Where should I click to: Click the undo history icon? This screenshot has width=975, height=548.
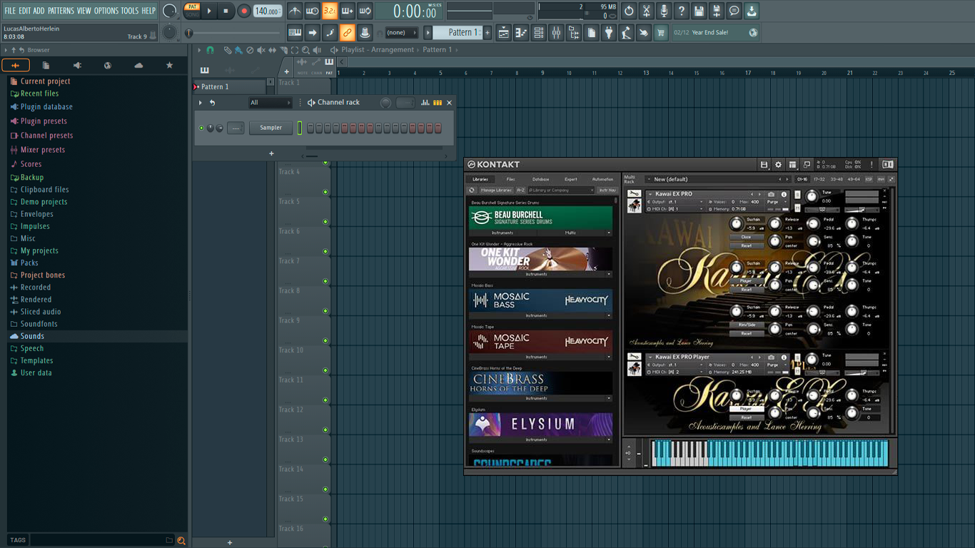pos(629,11)
